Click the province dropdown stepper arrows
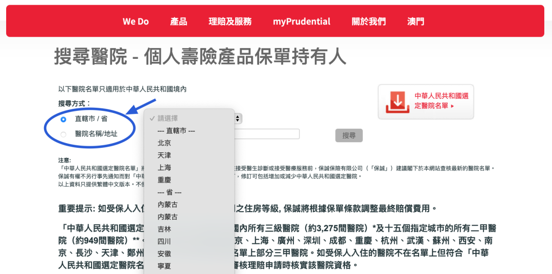Image resolution: width=552 pixels, height=274 pixels. tap(238, 118)
